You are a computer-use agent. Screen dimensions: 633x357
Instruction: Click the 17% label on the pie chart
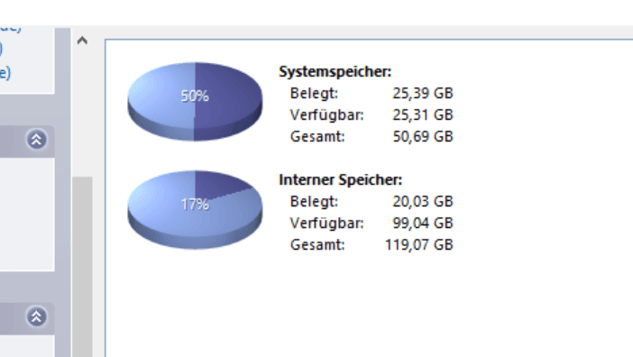point(195,205)
